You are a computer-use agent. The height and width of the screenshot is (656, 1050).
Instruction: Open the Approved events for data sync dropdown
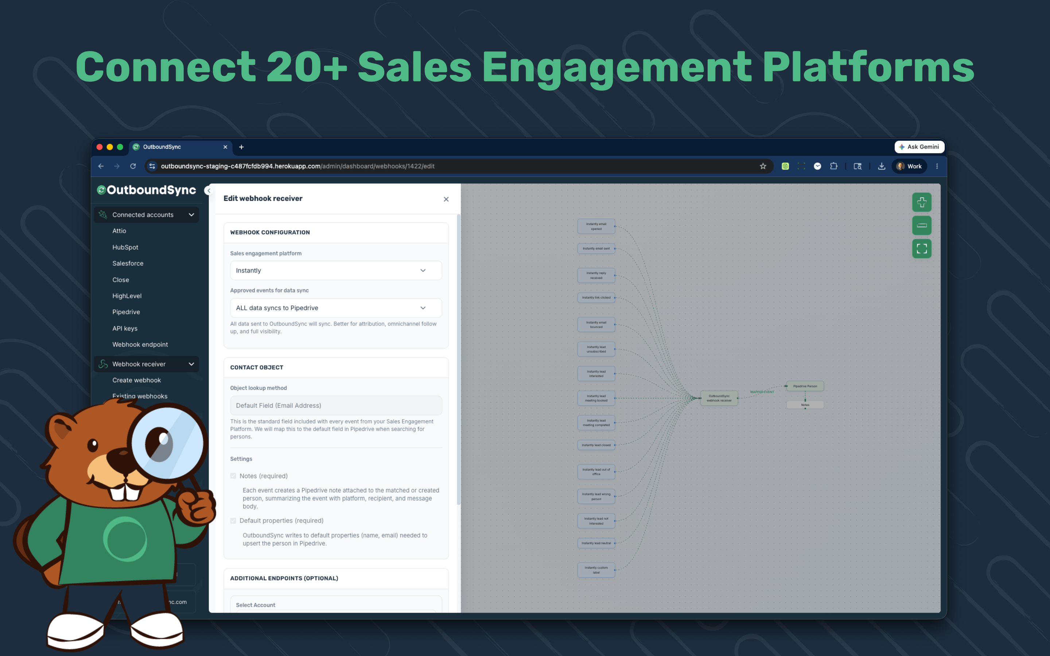point(336,308)
